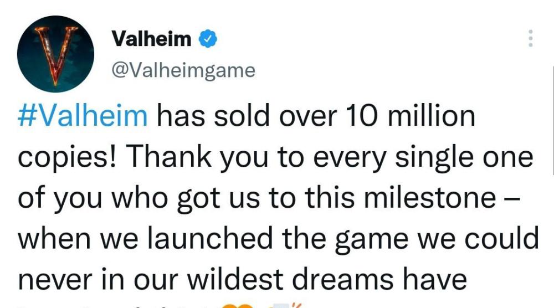Open the three-dot more options menu
Viewport: 554px width, 308px height.
[x=530, y=38]
